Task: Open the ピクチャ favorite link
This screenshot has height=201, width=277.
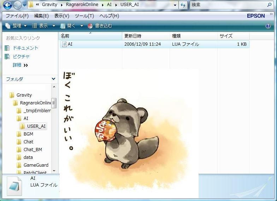Action: (17, 57)
